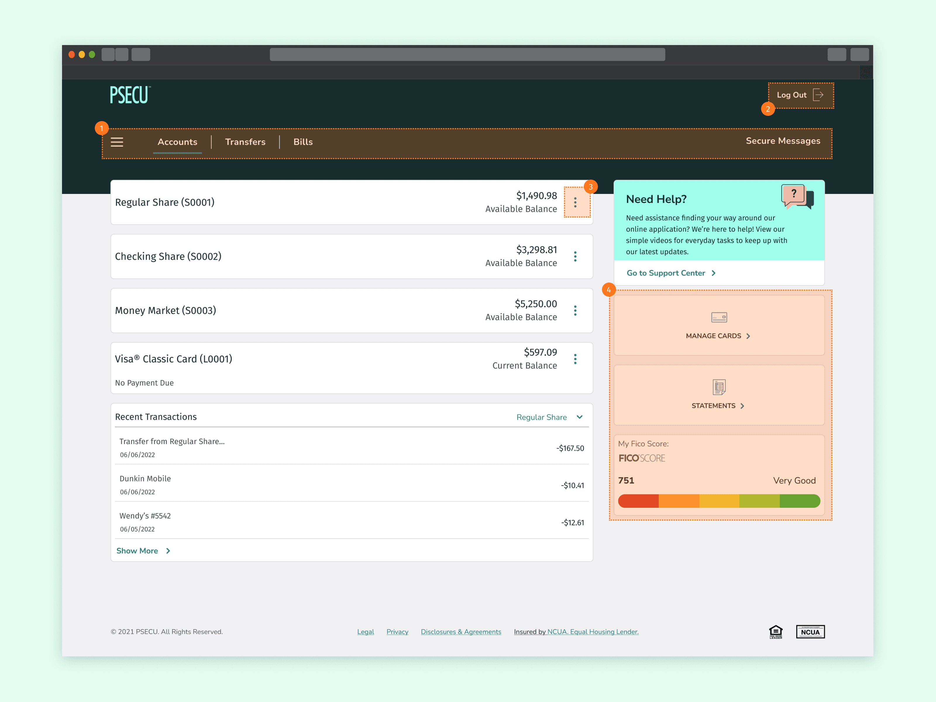
Task: Expand the Regular Share transactions dropdown
Action: 550,417
